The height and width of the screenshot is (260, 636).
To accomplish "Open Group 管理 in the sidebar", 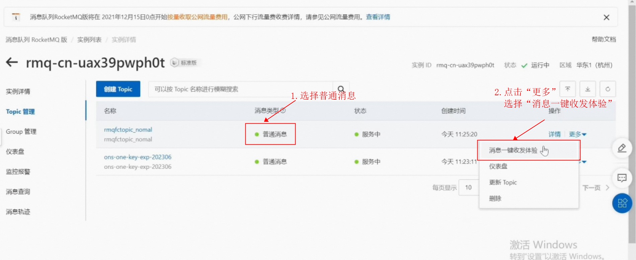I will click(21, 131).
